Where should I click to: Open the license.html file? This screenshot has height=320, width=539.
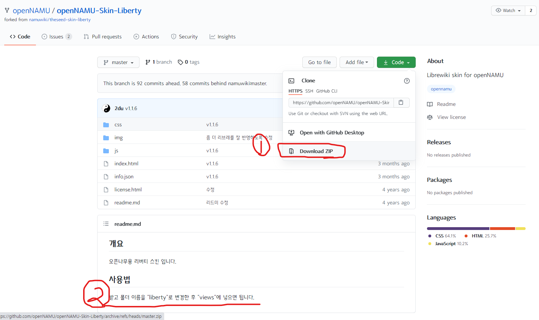(128, 190)
